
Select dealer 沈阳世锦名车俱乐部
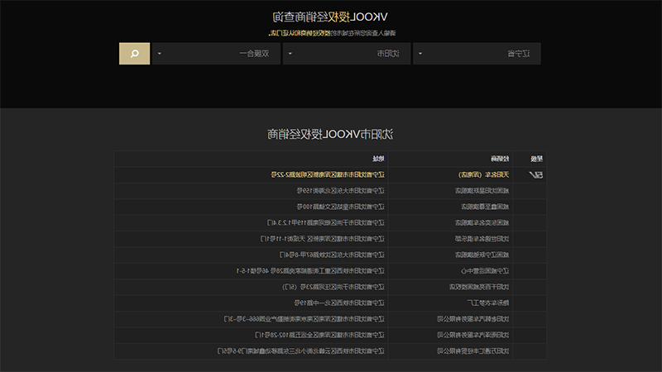(x=482, y=239)
